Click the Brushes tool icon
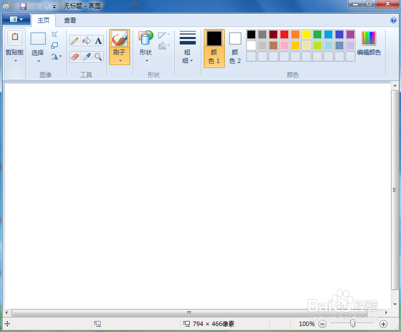This screenshot has width=401, height=332. click(x=120, y=38)
